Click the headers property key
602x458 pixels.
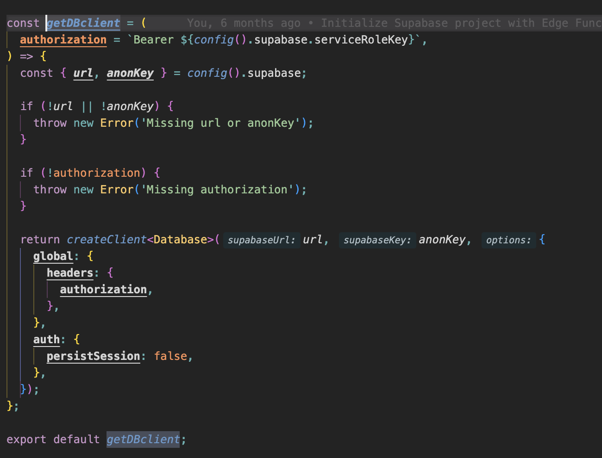[x=70, y=273]
